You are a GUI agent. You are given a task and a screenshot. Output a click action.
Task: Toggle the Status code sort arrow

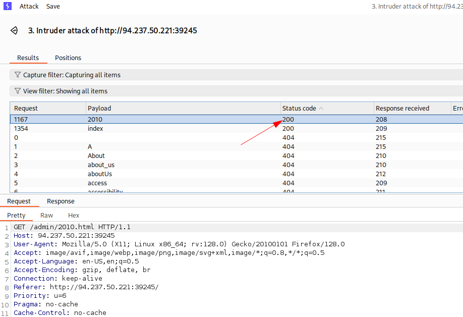coord(321,109)
